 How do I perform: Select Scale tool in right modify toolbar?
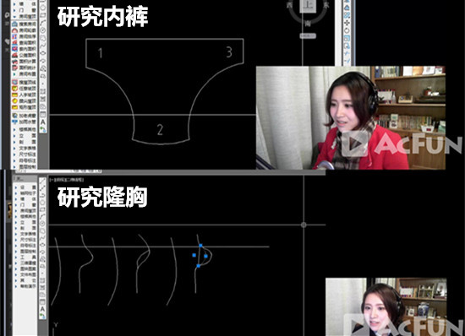coord(347,38)
